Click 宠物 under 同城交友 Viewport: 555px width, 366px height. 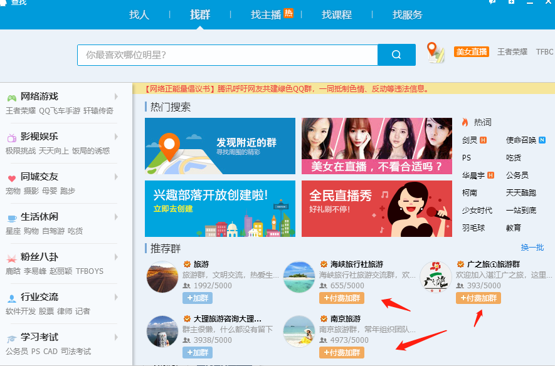pyautogui.click(x=13, y=191)
